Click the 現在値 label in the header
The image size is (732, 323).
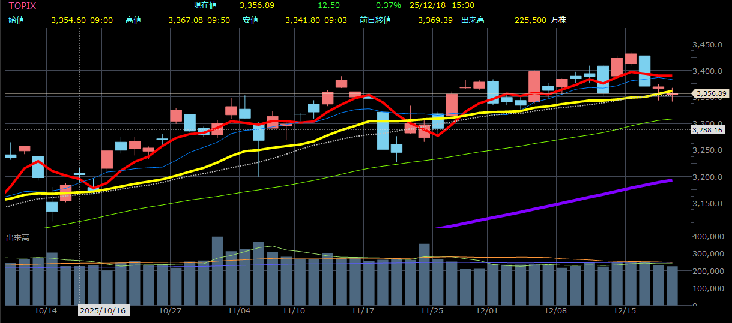click(205, 5)
